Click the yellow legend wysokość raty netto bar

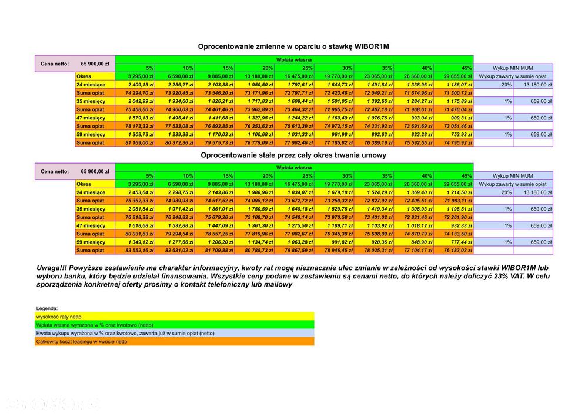tap(175, 317)
